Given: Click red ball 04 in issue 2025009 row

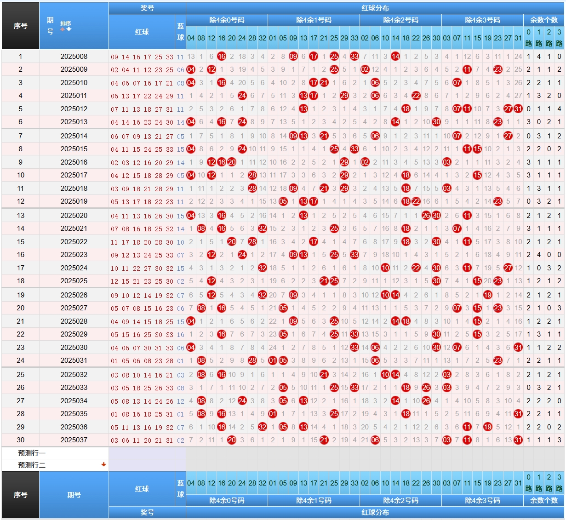Looking at the screenshot, I should click(x=191, y=69).
